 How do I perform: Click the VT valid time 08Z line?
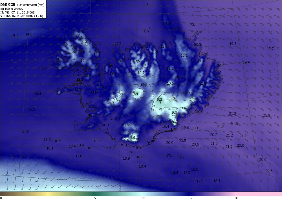(x=22, y=16)
